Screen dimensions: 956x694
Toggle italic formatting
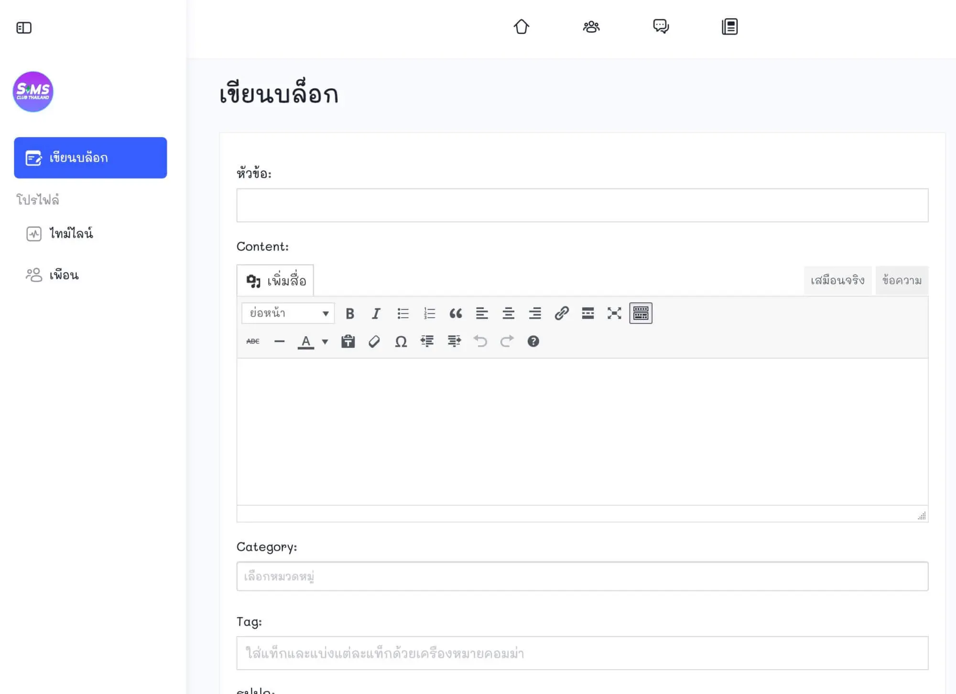coord(376,313)
